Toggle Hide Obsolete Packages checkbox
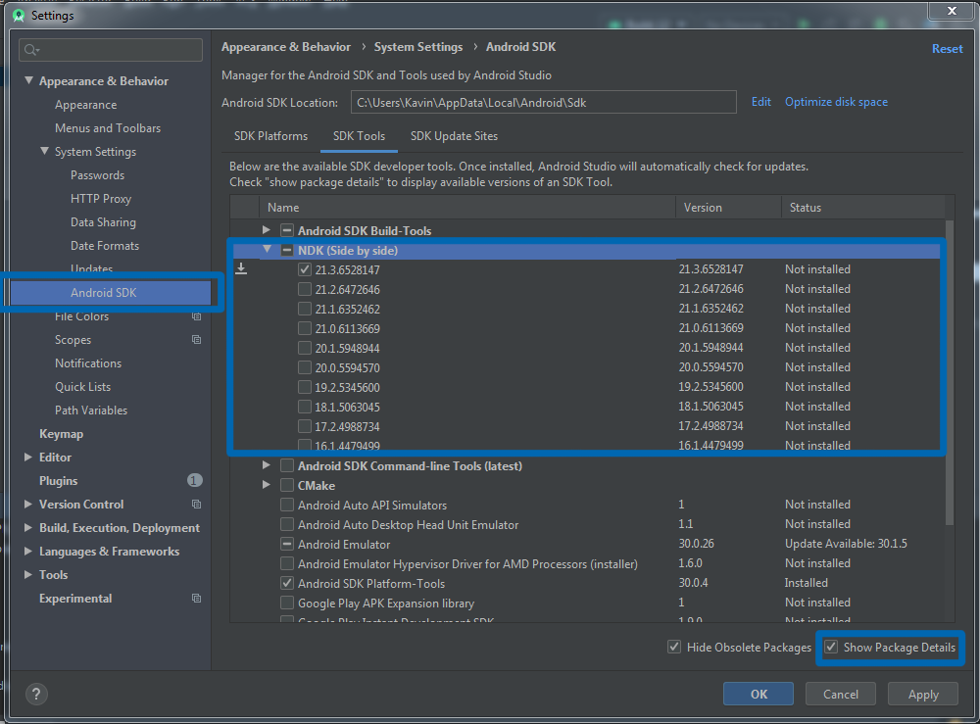The width and height of the screenshot is (980, 724). tap(674, 648)
